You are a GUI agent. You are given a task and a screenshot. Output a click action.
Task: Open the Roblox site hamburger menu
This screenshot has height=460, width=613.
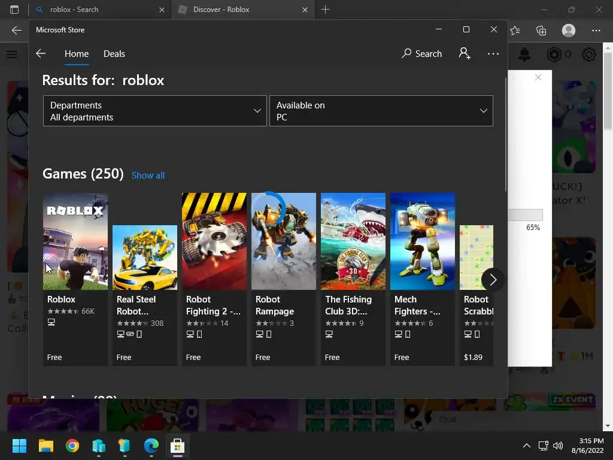[12, 55]
